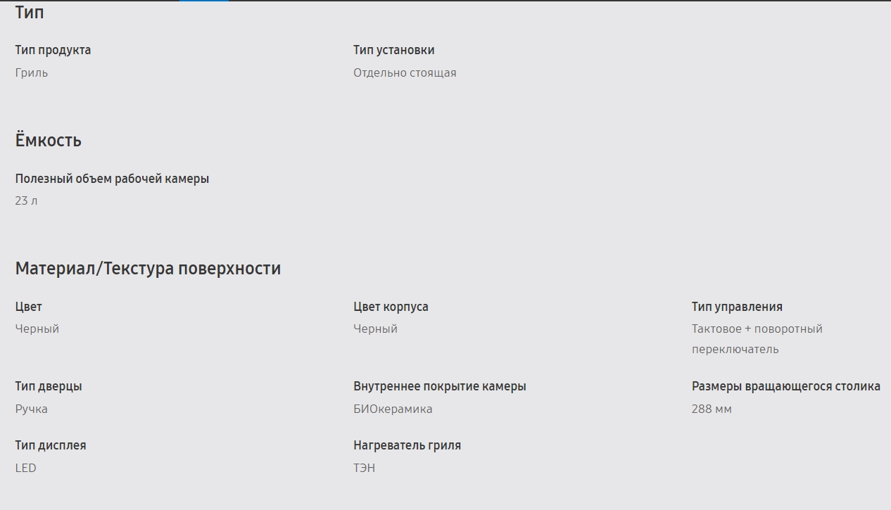Click the "ТЭН" grill heater value

click(x=364, y=468)
